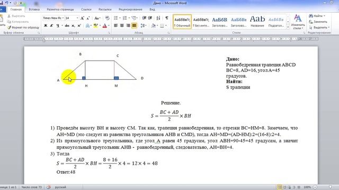Viewport: 339px width, 190px height.
Task: Open Буфер обмена dialog launcher
Action: pos(39,33)
